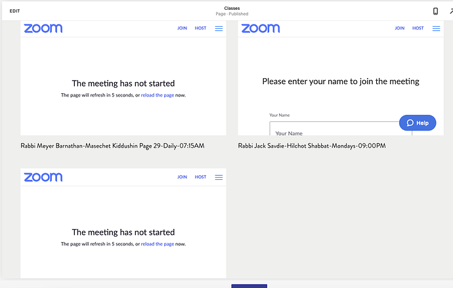Open hamburger menu in Rabbi Meyer Barnathan Zoom embed
453x288 pixels.
tap(219, 28)
